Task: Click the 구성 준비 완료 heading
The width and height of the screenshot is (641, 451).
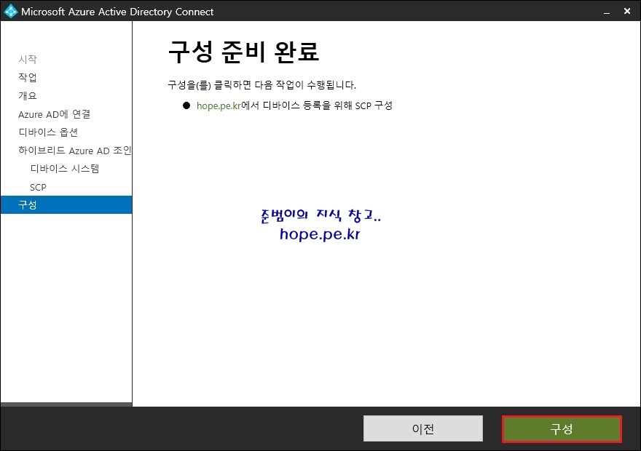Action: tap(243, 52)
